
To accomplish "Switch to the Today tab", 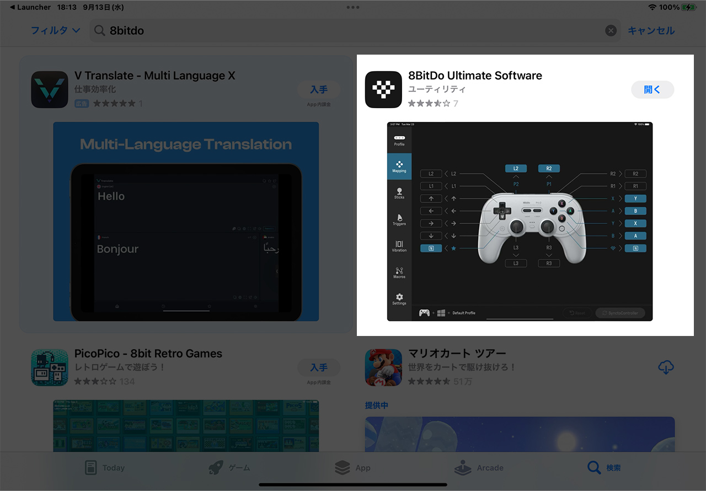I will pos(105,468).
